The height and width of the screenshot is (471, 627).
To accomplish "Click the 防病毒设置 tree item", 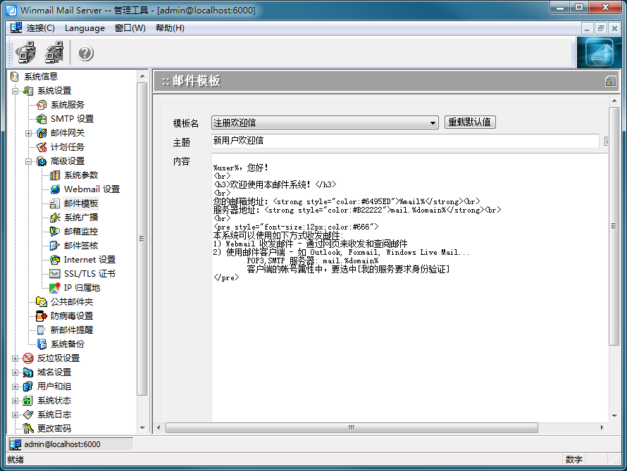I will click(71, 316).
